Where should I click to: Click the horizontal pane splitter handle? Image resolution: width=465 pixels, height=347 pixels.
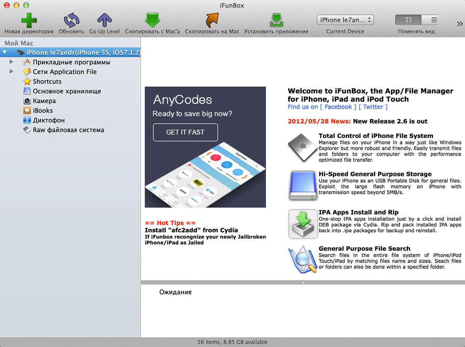[303, 282]
